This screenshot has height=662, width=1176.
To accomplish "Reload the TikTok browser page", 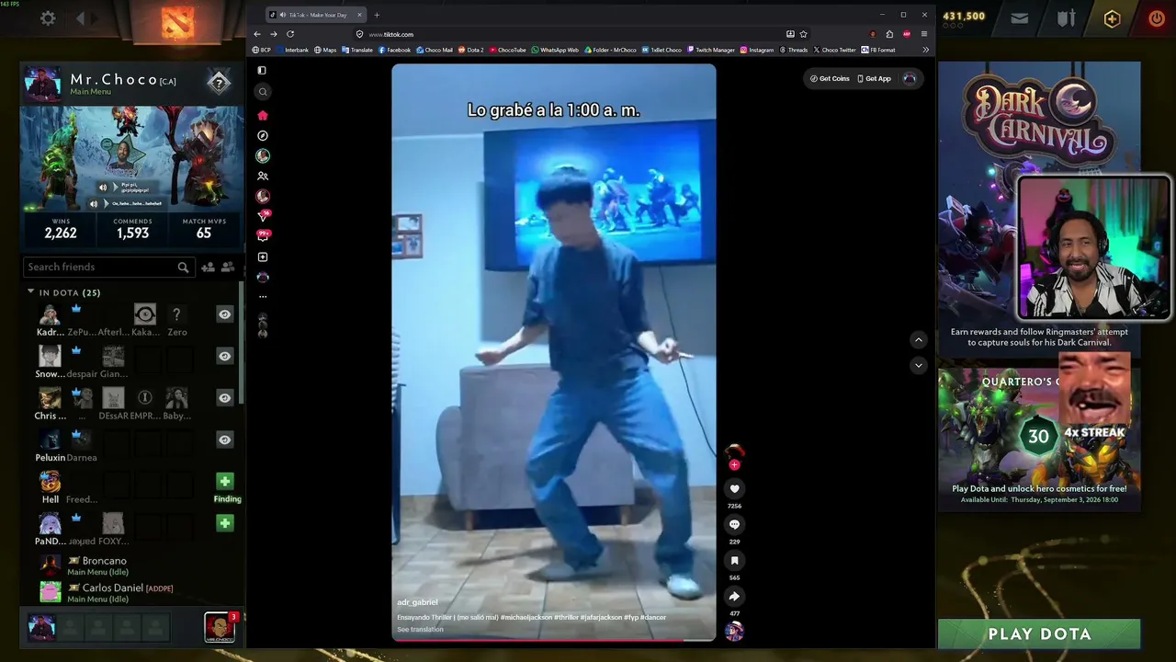I will pyautogui.click(x=290, y=34).
